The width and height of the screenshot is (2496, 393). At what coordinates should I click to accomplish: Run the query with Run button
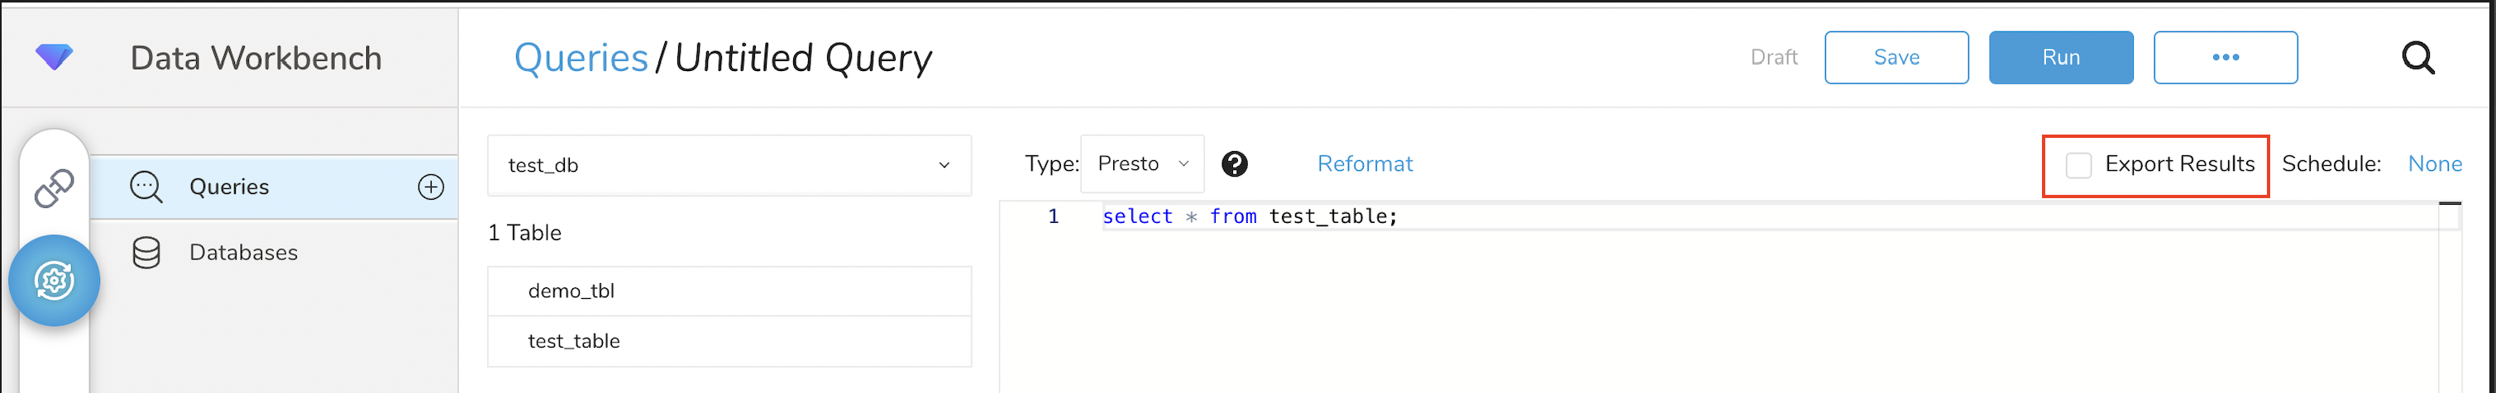2061,57
